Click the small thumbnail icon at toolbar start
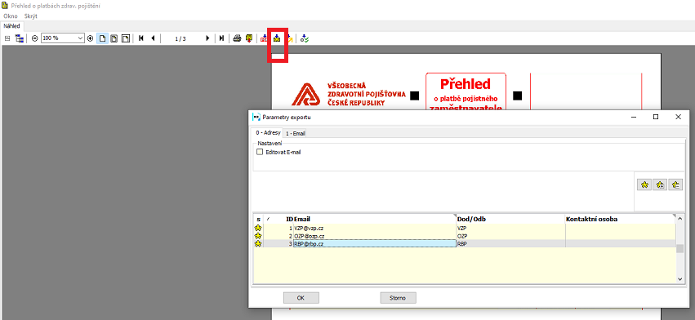The height and width of the screenshot is (320, 695). (x=7, y=38)
